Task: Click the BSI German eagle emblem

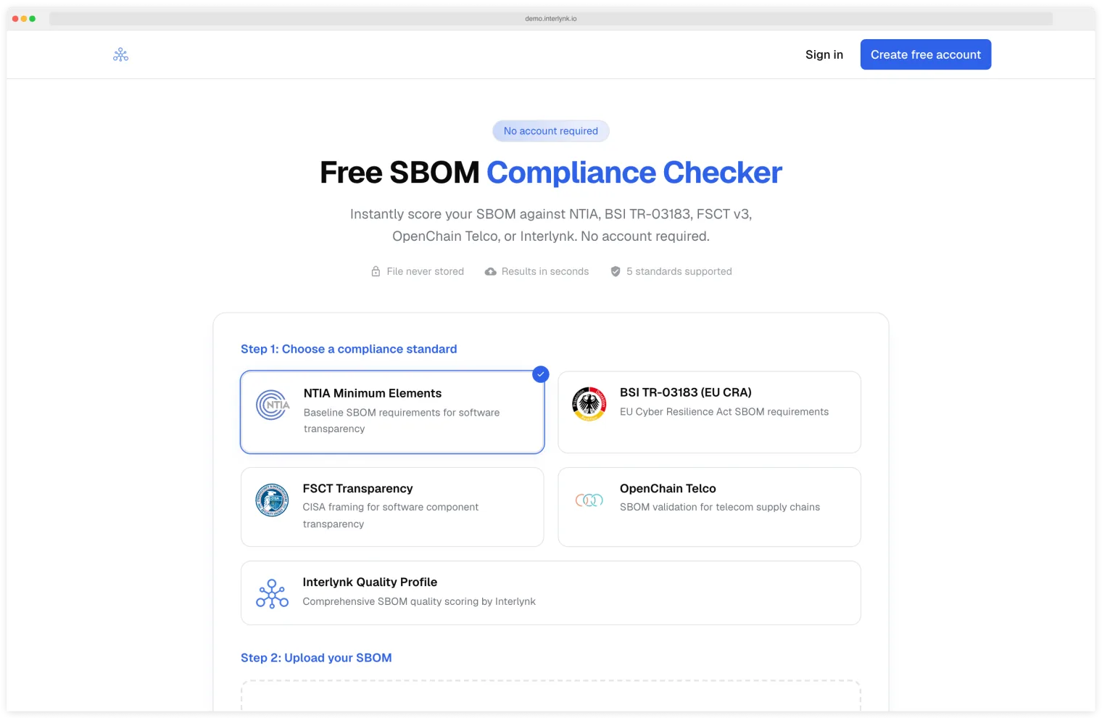Action: coord(589,404)
